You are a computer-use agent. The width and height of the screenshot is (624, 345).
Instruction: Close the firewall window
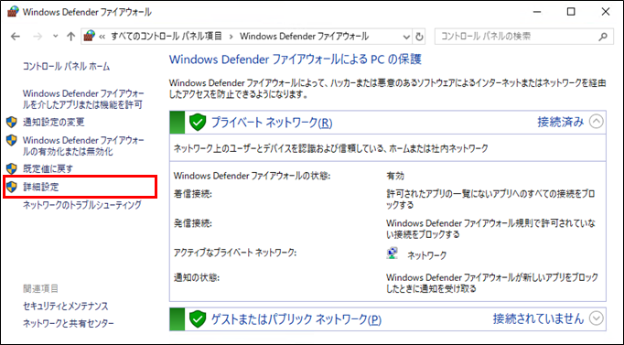pos(606,12)
